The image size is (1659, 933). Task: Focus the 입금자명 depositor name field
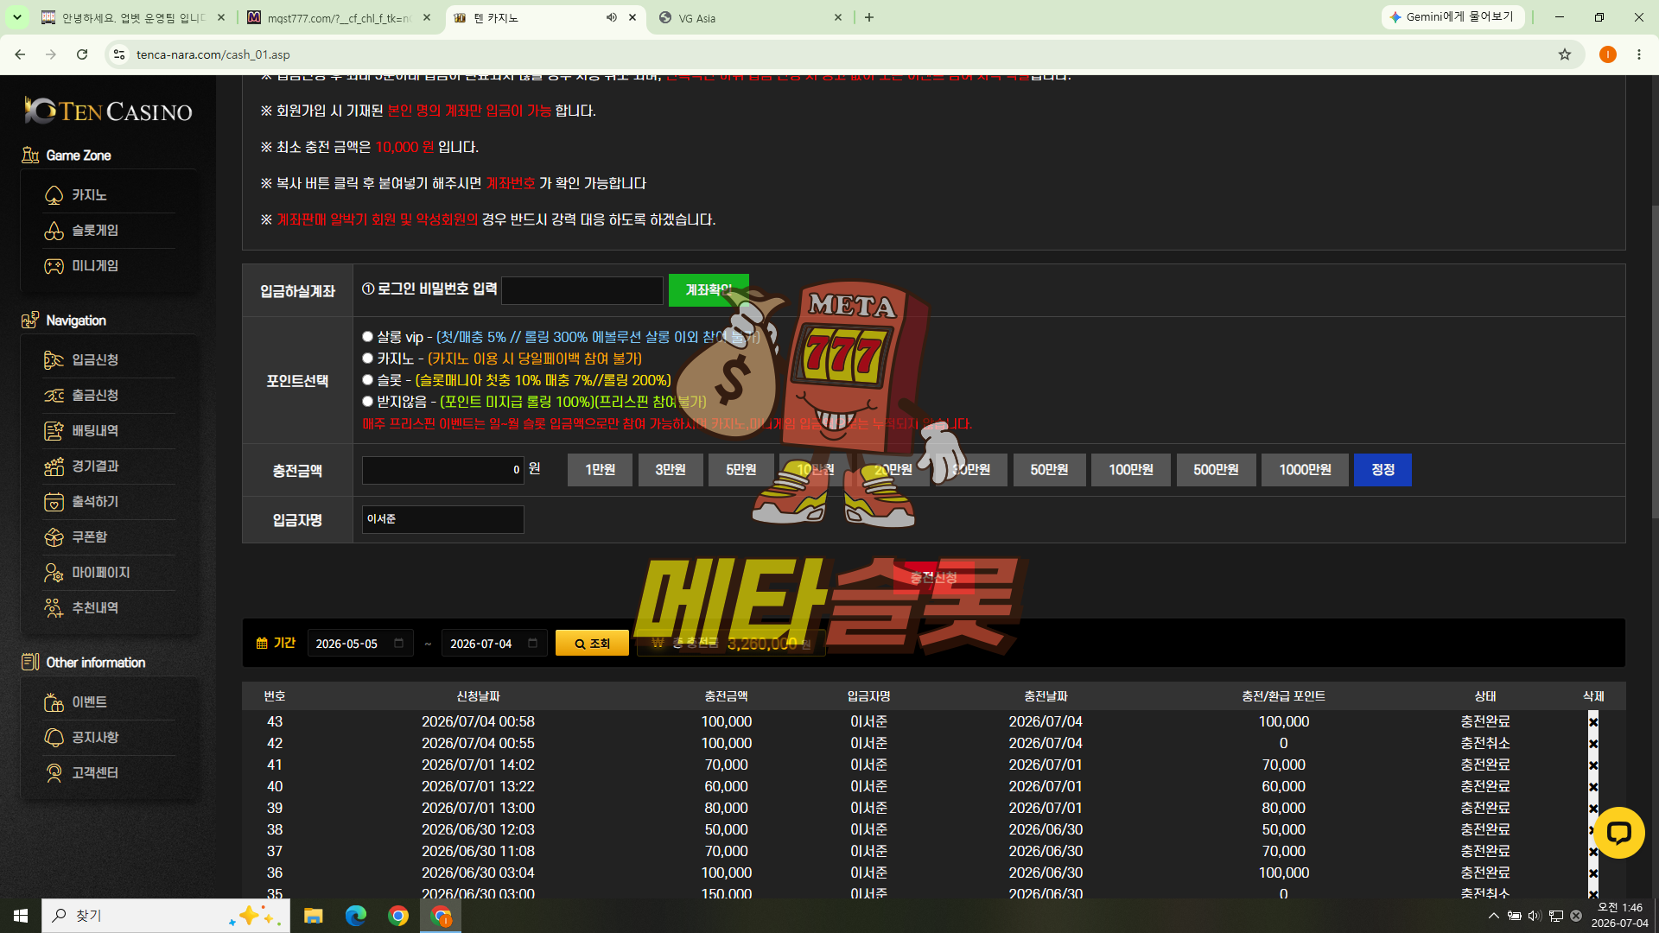click(x=442, y=519)
